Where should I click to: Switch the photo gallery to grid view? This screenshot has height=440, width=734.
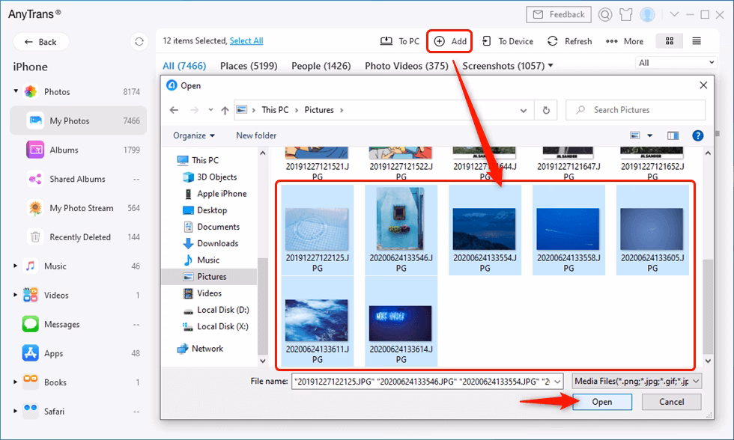(670, 41)
